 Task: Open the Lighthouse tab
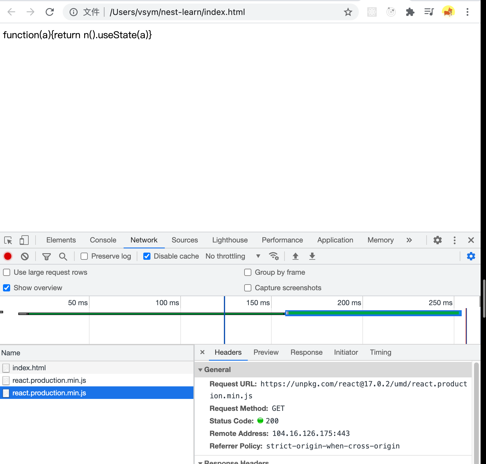click(x=230, y=240)
